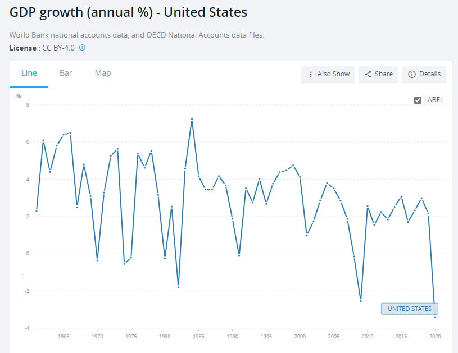Click the first leftmost data point on line

[37, 211]
